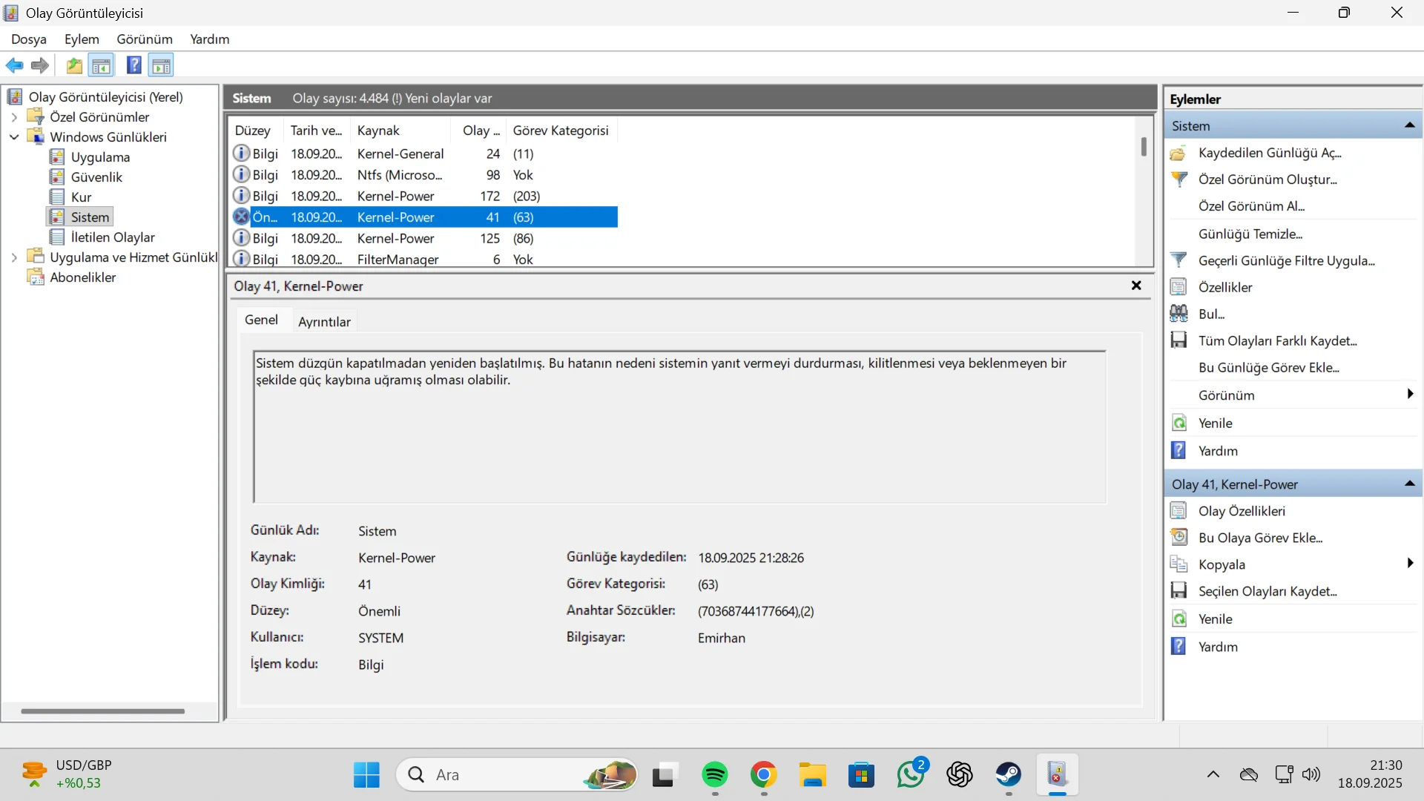Click the Olay Özellikleri icon in actions
Screen dimensions: 1424x801
(1179, 511)
